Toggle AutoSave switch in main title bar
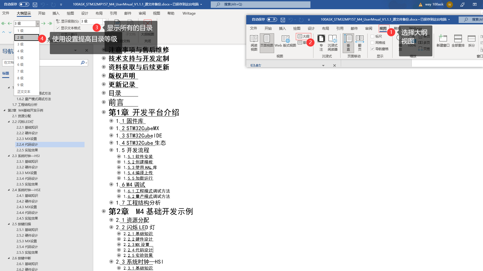Viewport: 483px width, 271px height. 24,4
